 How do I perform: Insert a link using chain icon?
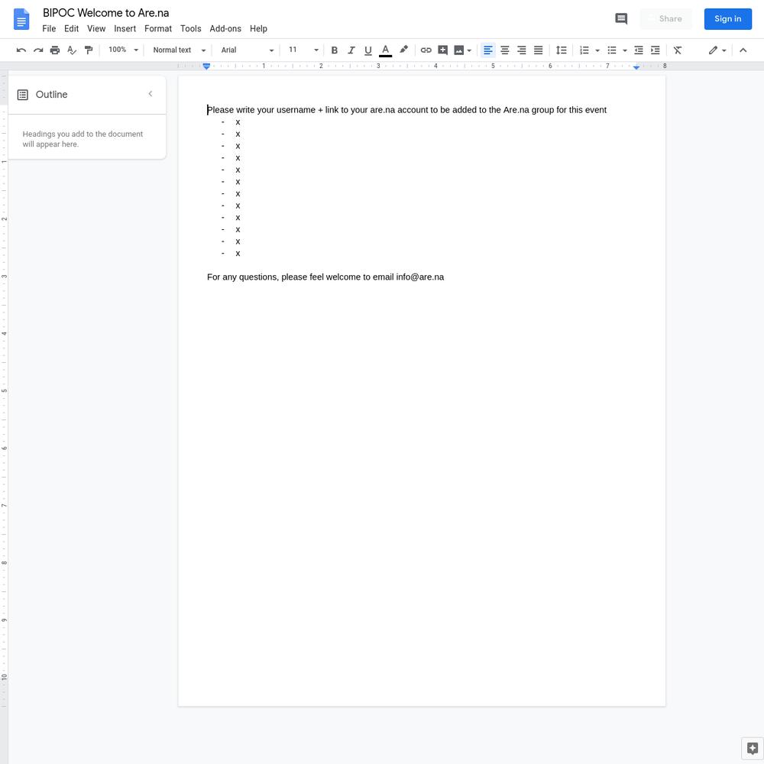(426, 50)
